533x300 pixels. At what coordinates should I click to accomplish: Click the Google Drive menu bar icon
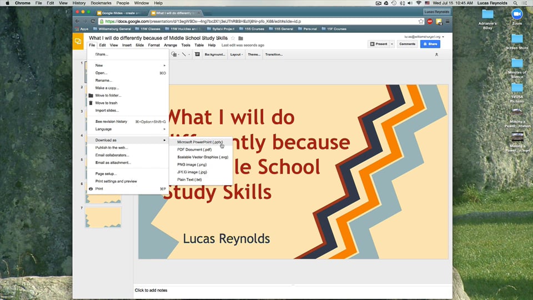(386, 3)
